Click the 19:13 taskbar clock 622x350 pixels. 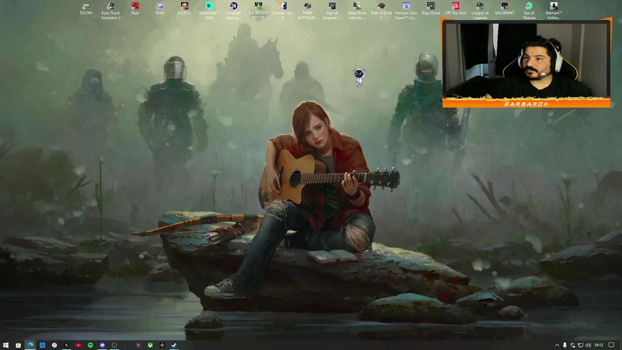click(x=599, y=345)
